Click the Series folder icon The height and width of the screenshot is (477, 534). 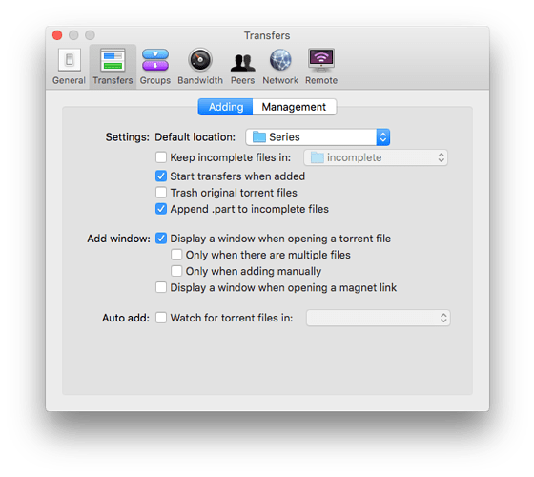pyautogui.click(x=258, y=137)
